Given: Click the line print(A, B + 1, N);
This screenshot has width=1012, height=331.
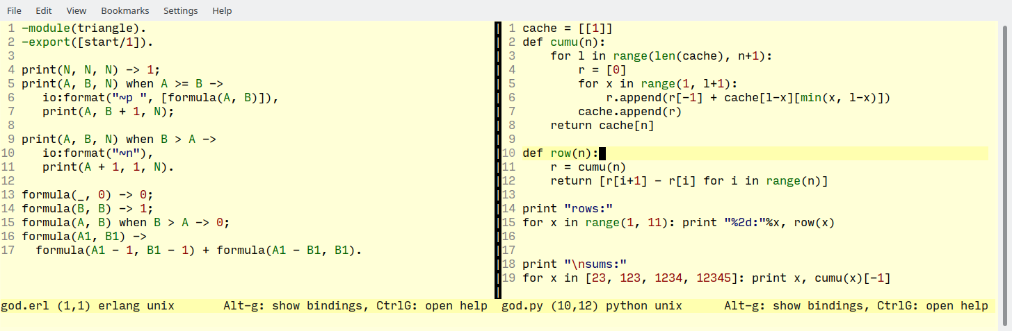Looking at the screenshot, I should pos(109,112).
